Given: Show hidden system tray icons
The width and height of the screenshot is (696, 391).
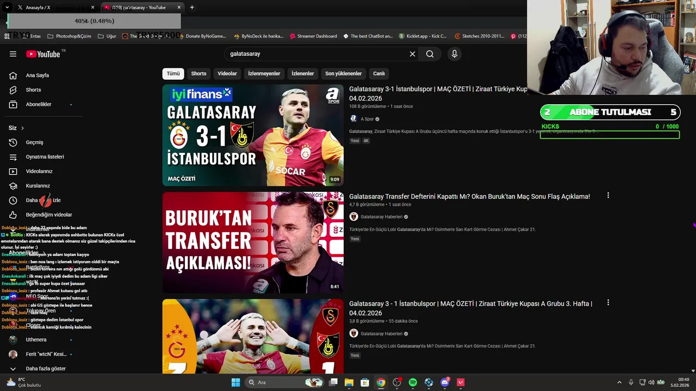Looking at the screenshot, I should coord(619,382).
